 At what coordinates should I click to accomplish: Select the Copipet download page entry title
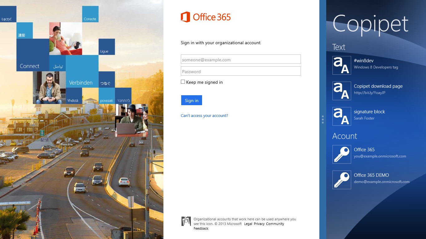click(x=378, y=86)
